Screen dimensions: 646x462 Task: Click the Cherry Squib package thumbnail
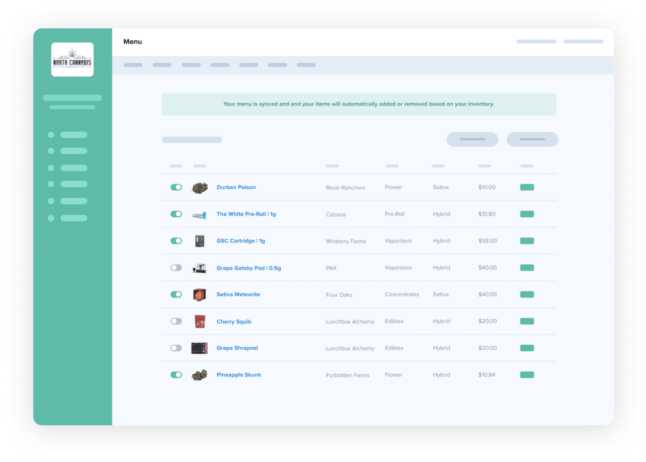tap(200, 321)
